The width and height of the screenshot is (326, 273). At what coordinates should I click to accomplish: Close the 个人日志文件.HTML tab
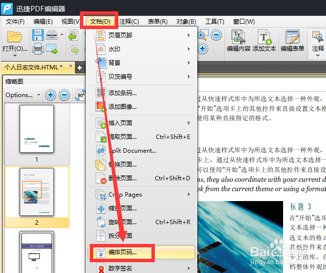pos(71,66)
